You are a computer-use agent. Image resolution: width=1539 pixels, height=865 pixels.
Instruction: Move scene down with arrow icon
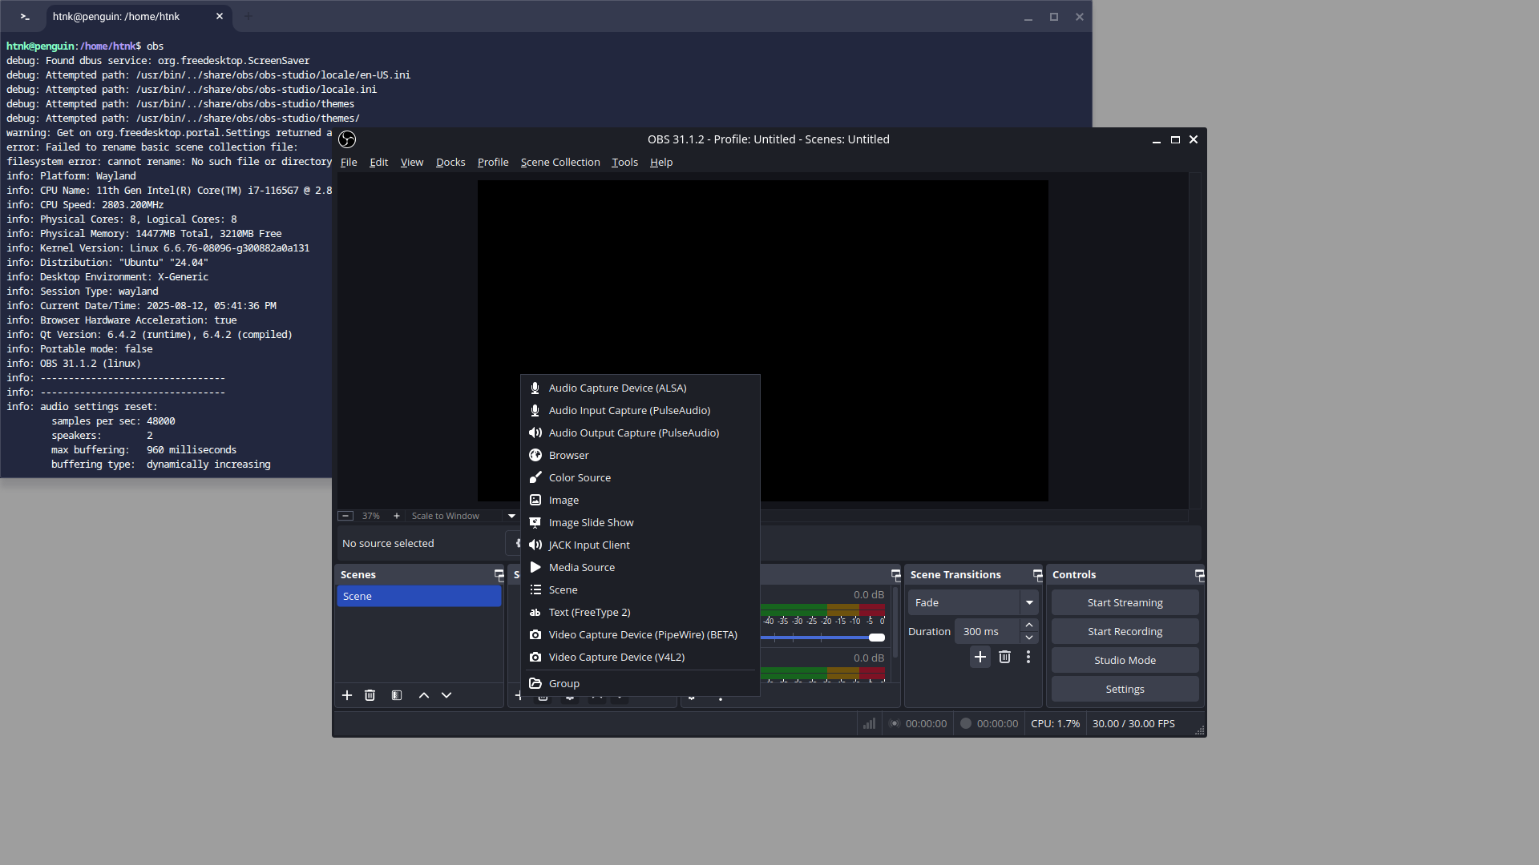pos(446,695)
